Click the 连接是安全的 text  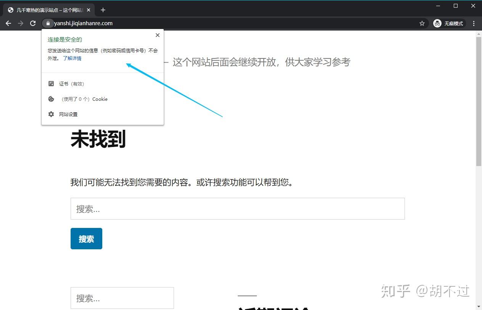[65, 40]
